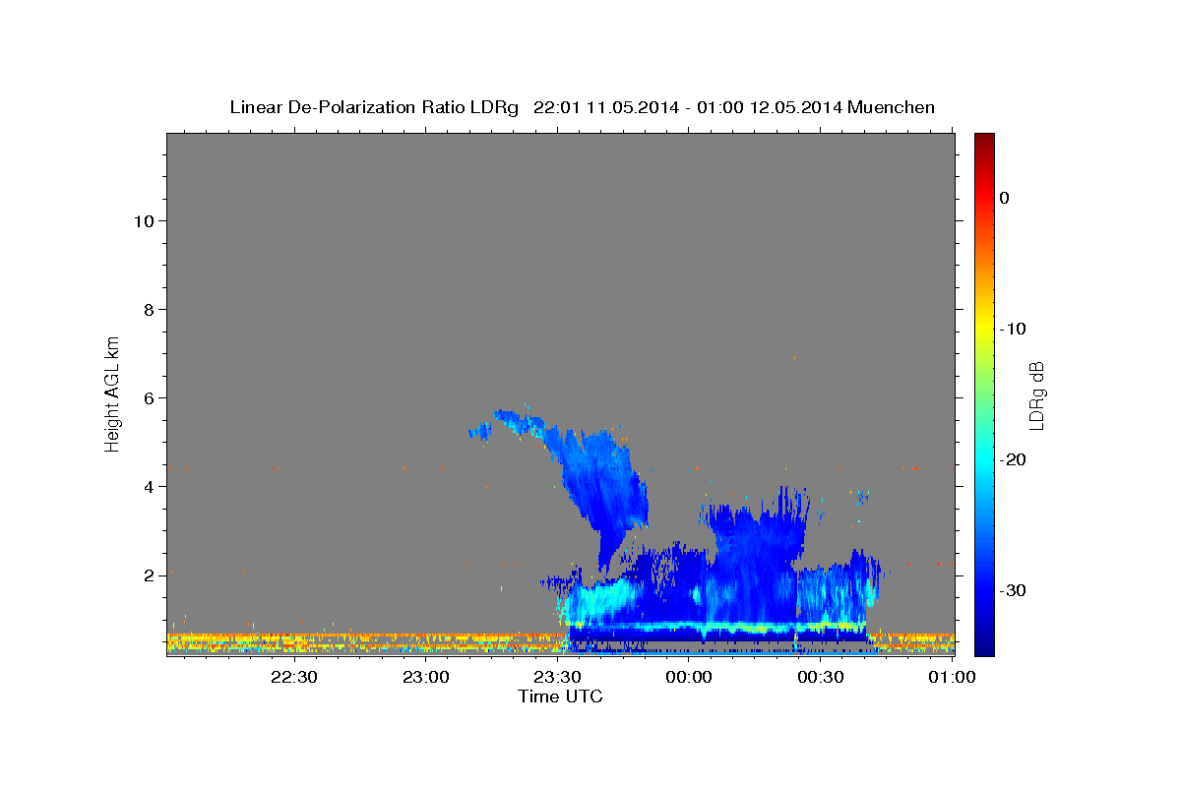Click the cyan melting layer band near 1 km
The image size is (1181, 787).
tap(718, 626)
